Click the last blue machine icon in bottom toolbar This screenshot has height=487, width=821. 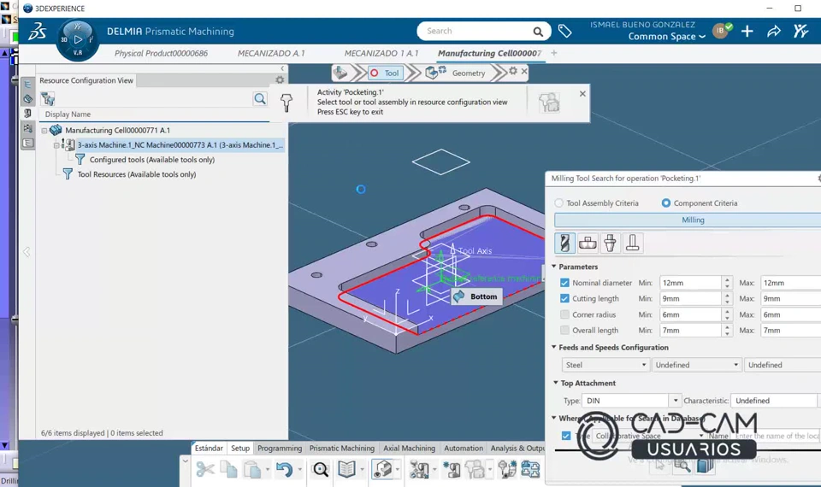click(x=530, y=469)
